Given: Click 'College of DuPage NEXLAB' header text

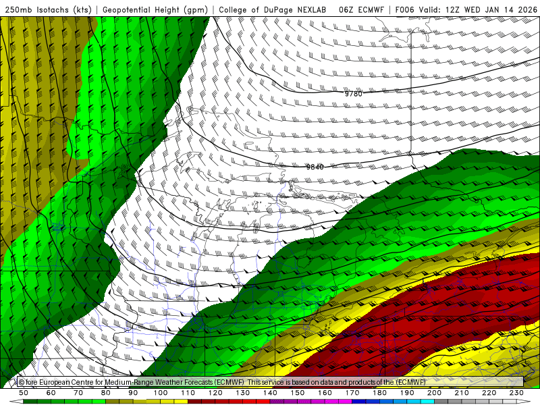Looking at the screenshot, I should [x=273, y=10].
